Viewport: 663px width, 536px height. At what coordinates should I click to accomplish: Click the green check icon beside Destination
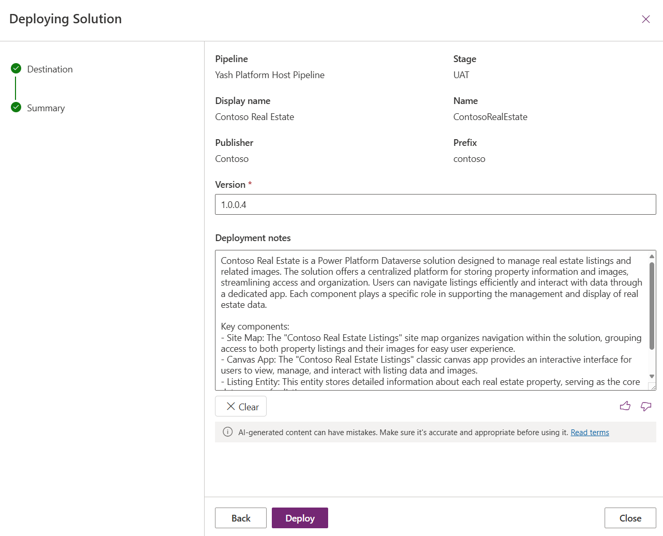tap(16, 68)
